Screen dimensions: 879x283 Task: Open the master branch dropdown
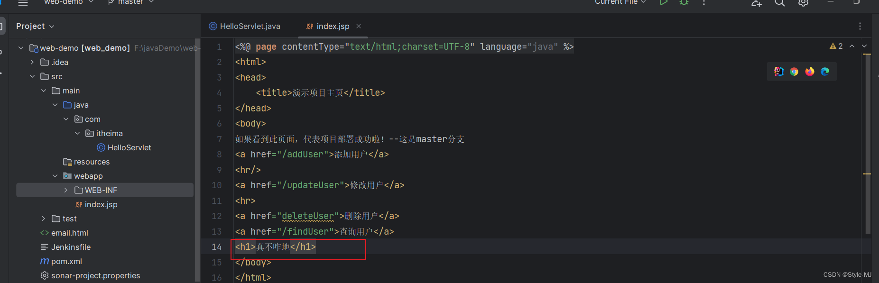(131, 2)
